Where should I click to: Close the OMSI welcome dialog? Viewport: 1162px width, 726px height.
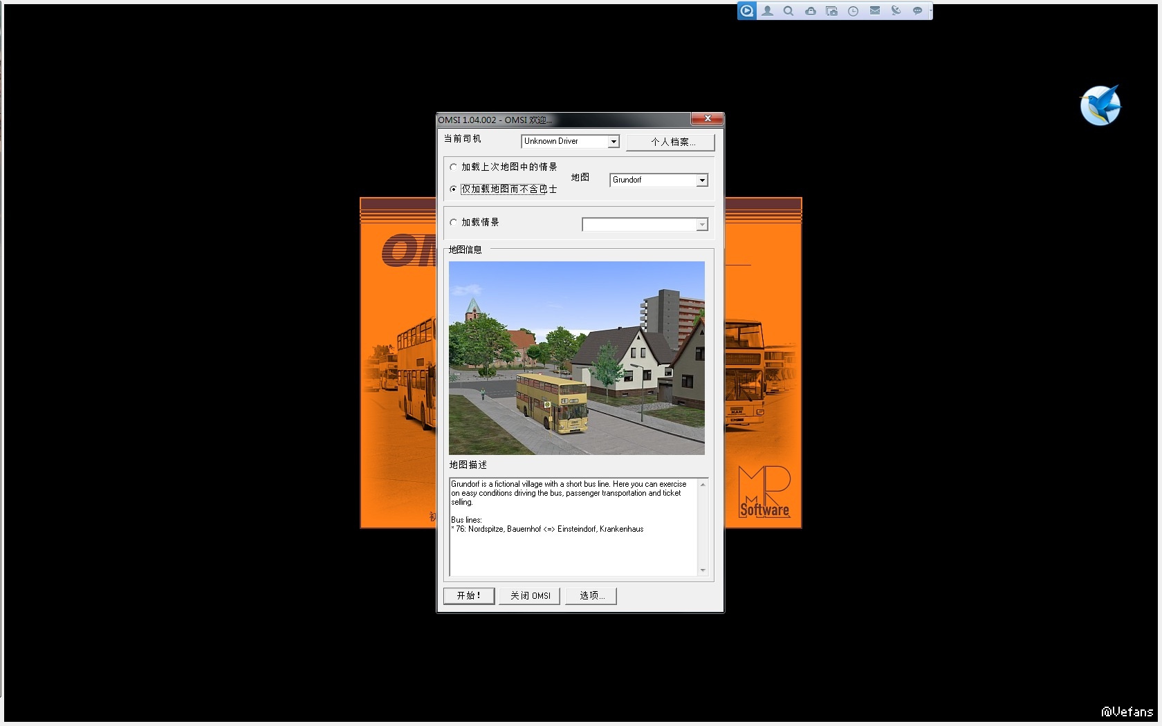click(x=707, y=119)
